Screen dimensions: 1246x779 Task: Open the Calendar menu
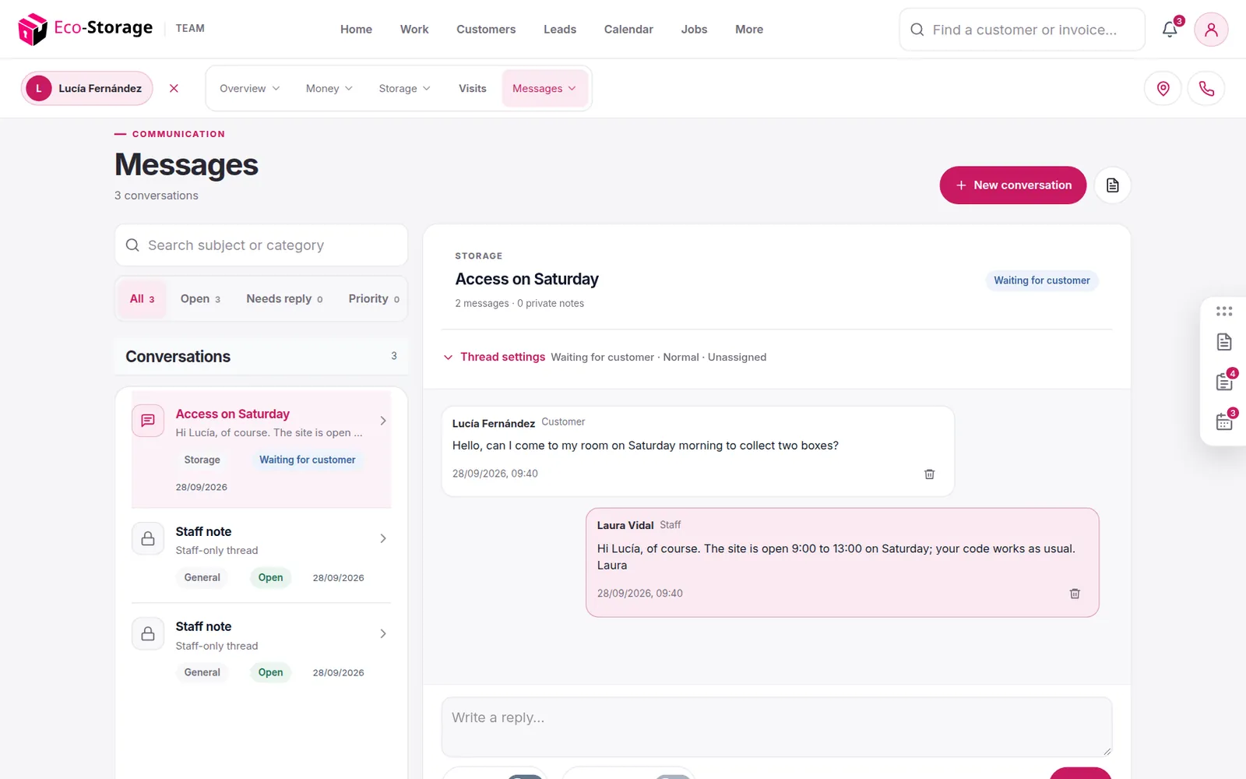(628, 30)
